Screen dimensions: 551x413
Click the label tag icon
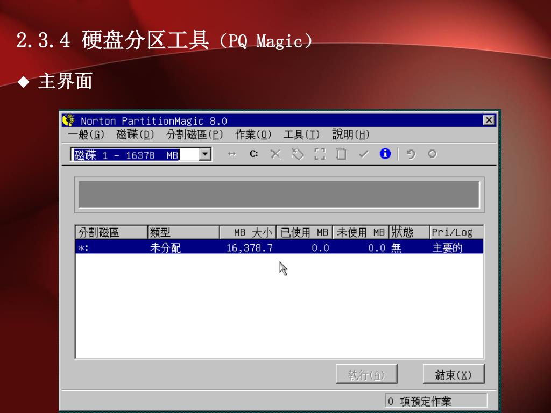(x=298, y=154)
